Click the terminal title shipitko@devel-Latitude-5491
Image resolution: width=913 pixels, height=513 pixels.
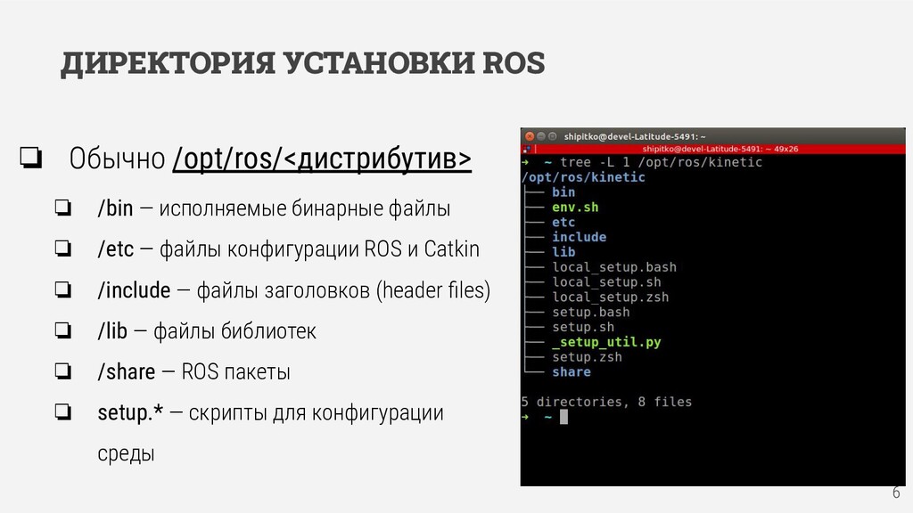[635, 136]
